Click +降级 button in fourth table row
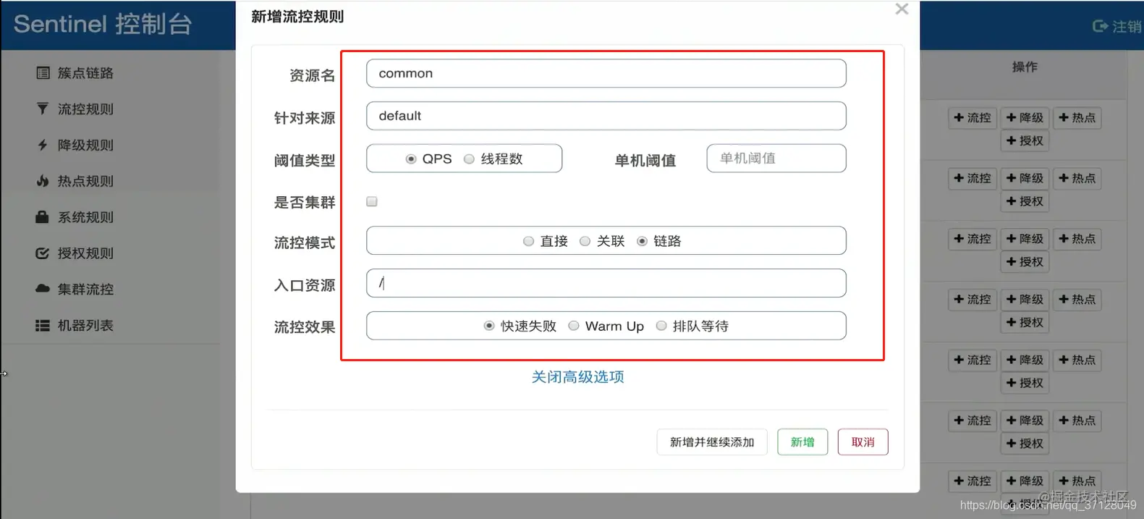The image size is (1144, 519). tap(1025, 300)
